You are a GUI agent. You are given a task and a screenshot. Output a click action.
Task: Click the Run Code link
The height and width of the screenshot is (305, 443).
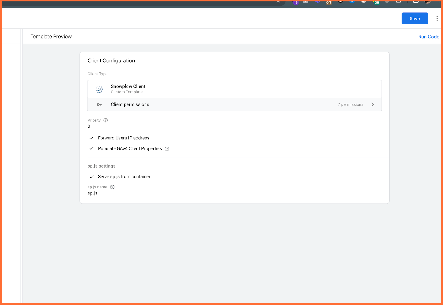429,36
